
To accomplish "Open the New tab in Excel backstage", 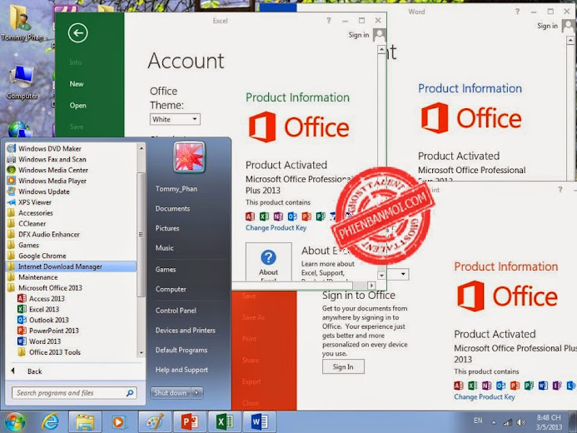I will 77,84.
